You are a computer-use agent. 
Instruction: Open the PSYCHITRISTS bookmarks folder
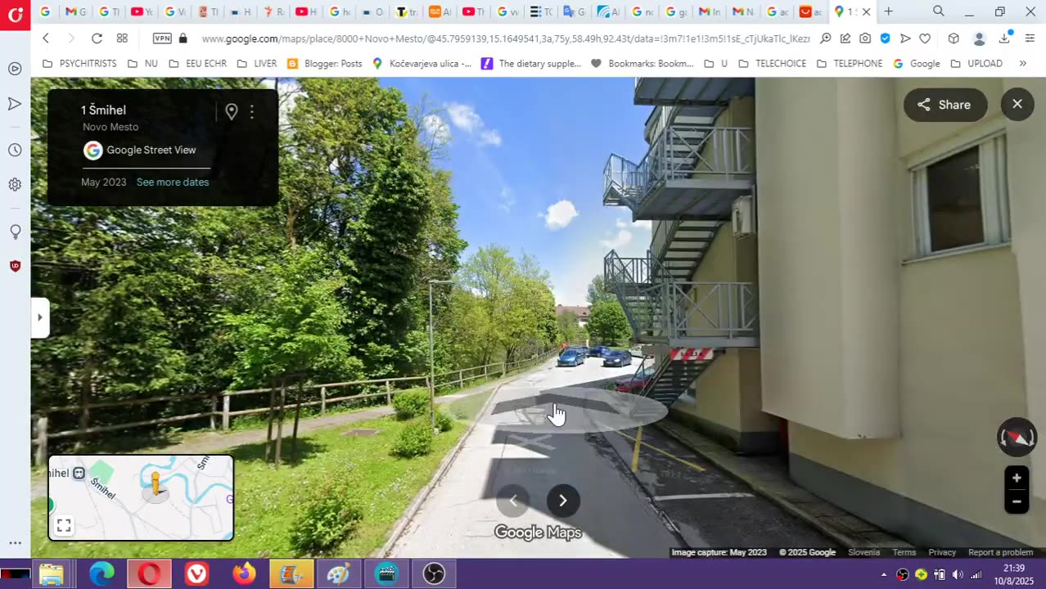(79, 63)
